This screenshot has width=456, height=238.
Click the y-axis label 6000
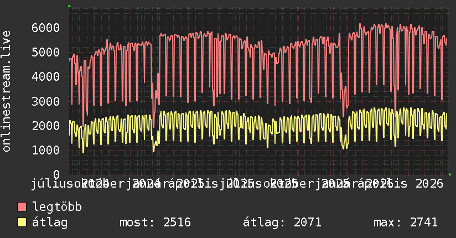(x=46, y=28)
